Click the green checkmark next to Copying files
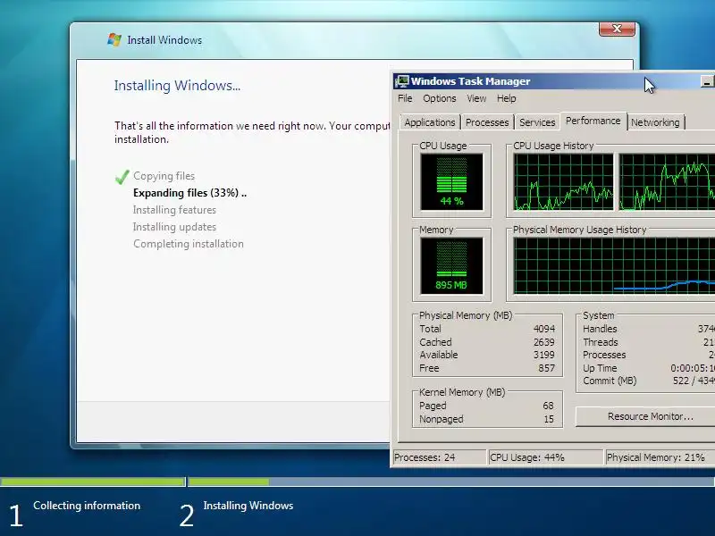Screen dimensions: 715x536 point(122,176)
